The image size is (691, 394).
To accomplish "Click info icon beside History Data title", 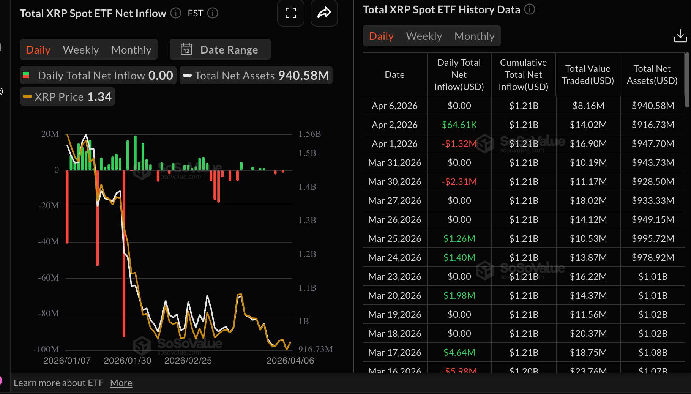I will point(530,9).
